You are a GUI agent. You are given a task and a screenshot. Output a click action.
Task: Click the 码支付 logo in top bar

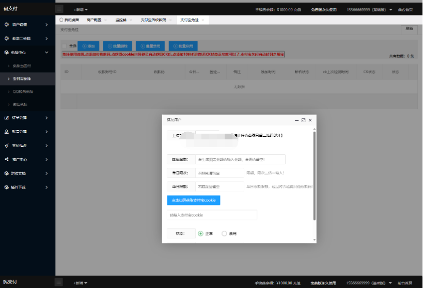pos(10,9)
